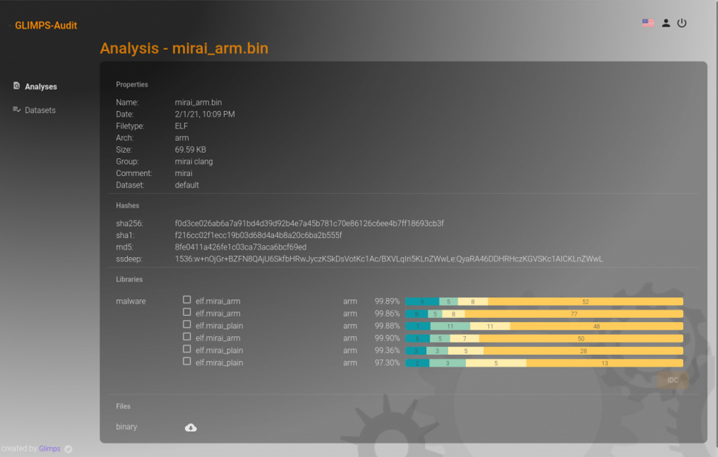Screen dimensions: 718x457
Task: Click the ssdeep hash value
Action: [388, 259]
